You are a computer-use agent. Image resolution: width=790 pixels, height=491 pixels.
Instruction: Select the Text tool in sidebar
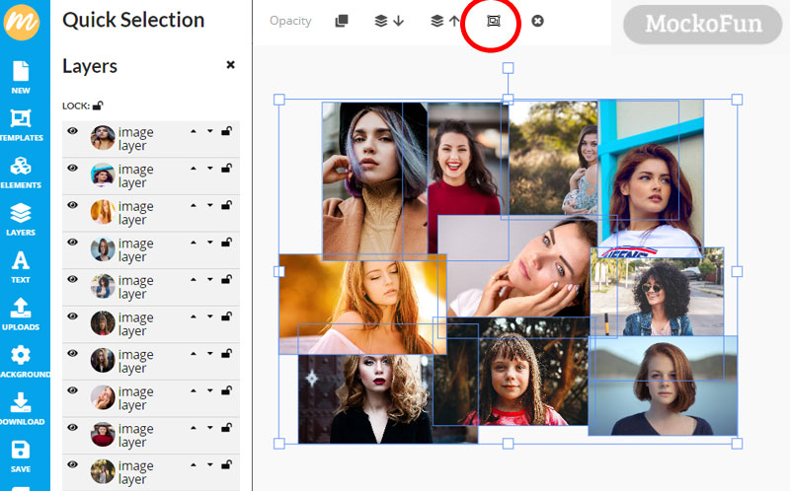(x=21, y=267)
